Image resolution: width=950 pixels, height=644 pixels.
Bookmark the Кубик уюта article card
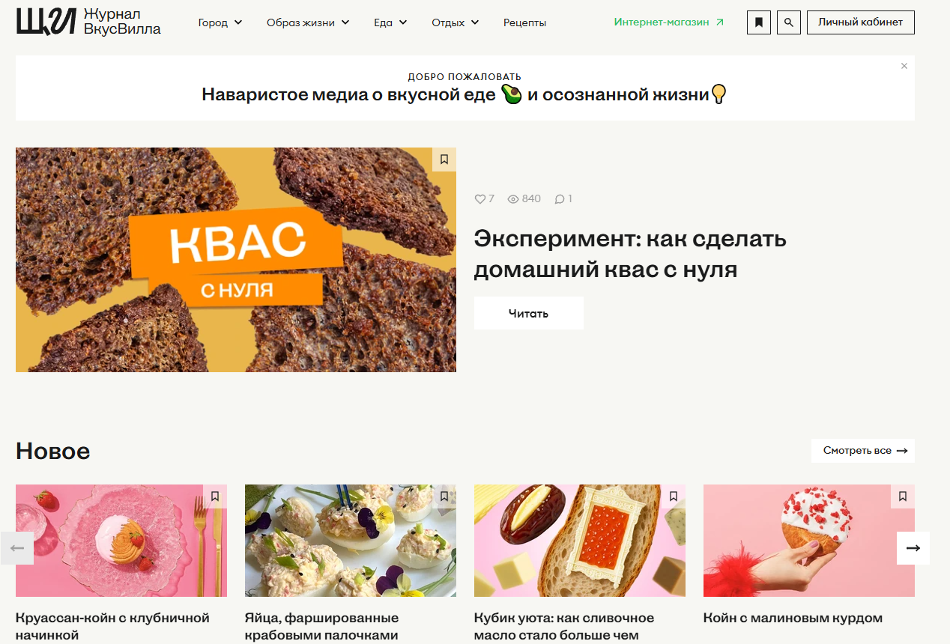point(674,496)
